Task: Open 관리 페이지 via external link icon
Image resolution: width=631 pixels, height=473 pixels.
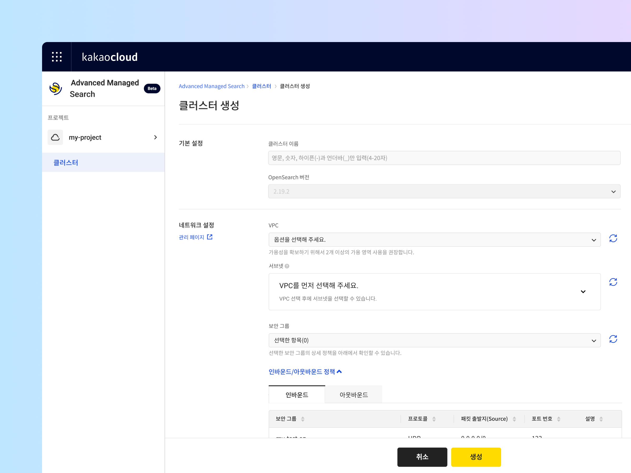Action: [210, 237]
